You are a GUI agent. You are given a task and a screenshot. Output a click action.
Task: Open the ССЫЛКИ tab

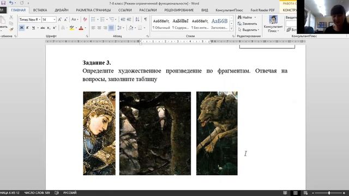tap(125, 10)
